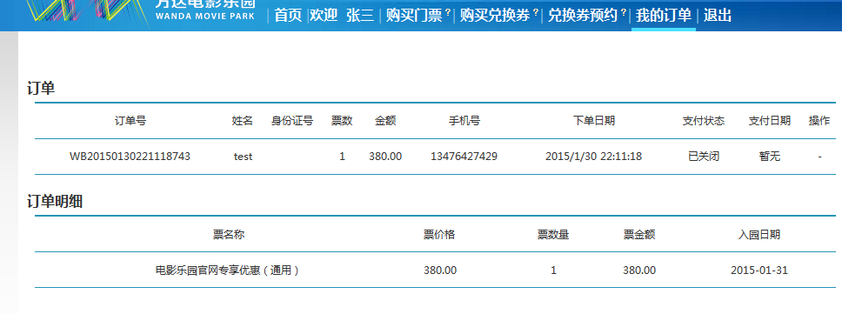Open 购买兑换券 voucher purchase page
This screenshot has height=314, width=842.
pos(495,16)
